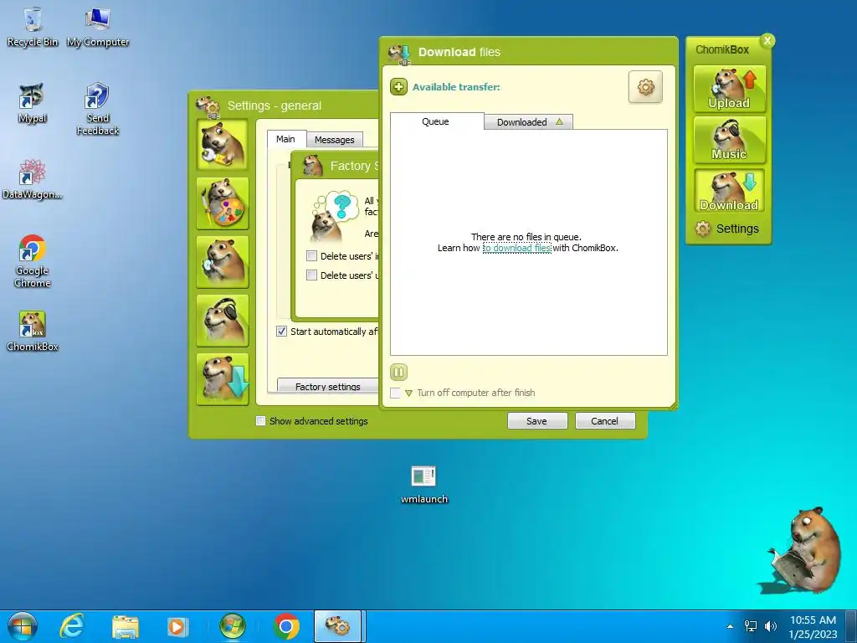Click the green plus Available transfer icon
The height and width of the screenshot is (643, 857).
click(x=398, y=86)
